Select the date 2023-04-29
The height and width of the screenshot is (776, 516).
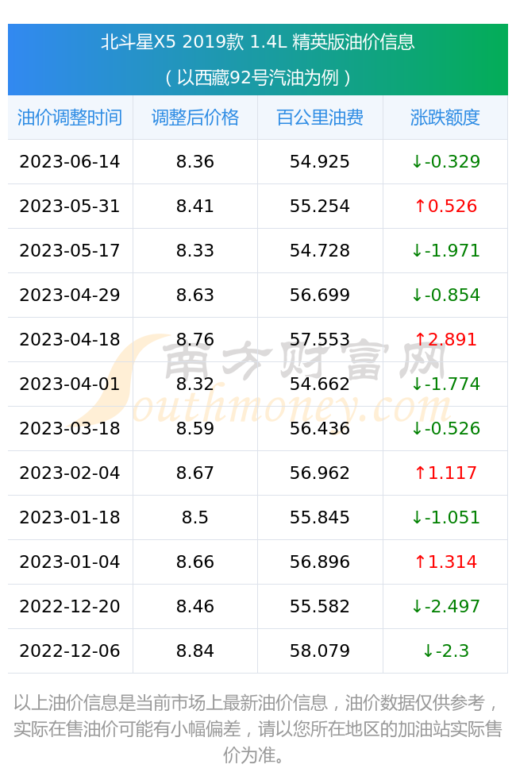70,295
